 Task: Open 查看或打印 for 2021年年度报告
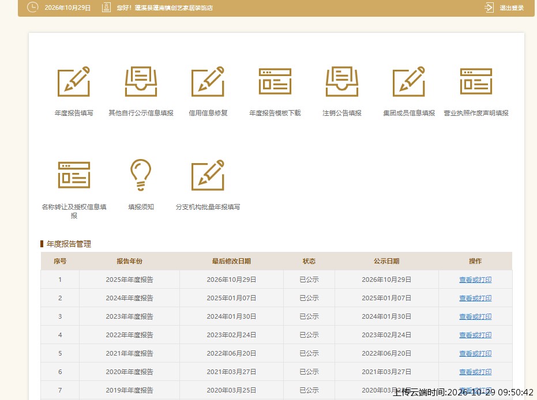[x=475, y=353]
